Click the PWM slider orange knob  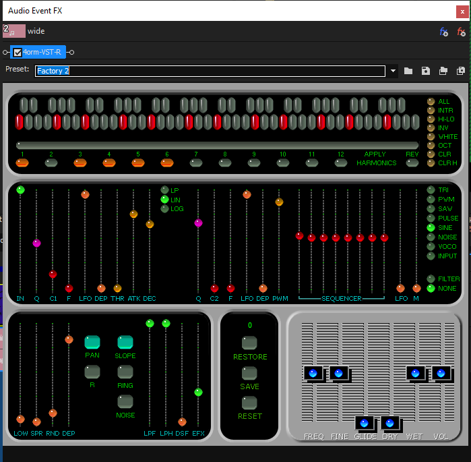(279, 202)
